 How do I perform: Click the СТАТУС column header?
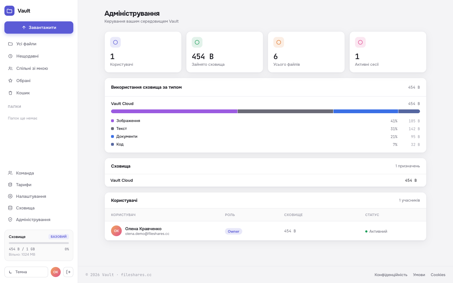click(x=372, y=215)
